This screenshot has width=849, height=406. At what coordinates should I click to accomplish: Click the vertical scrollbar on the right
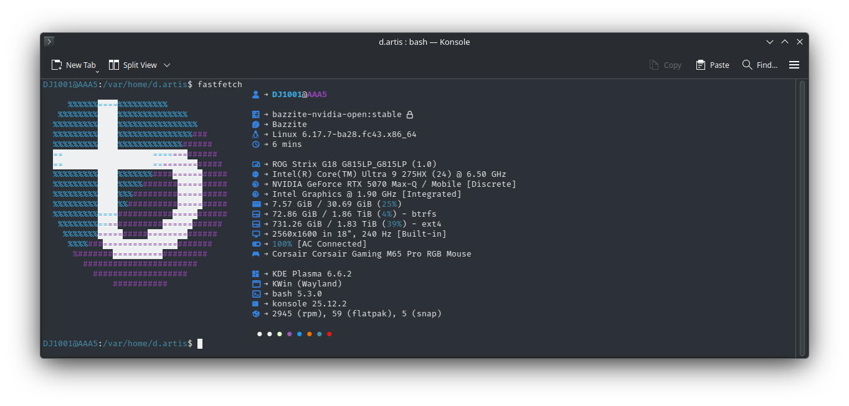pos(802,218)
